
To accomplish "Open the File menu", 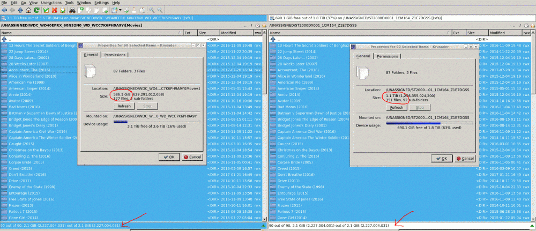I will pos(4,2).
